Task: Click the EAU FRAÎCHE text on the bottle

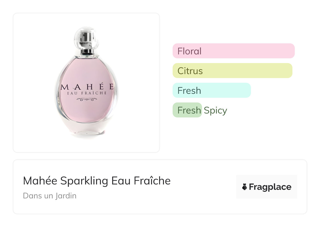Action: [x=87, y=93]
